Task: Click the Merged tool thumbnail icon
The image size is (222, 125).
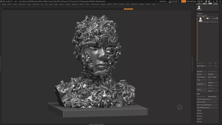Action: click(x=199, y=7)
